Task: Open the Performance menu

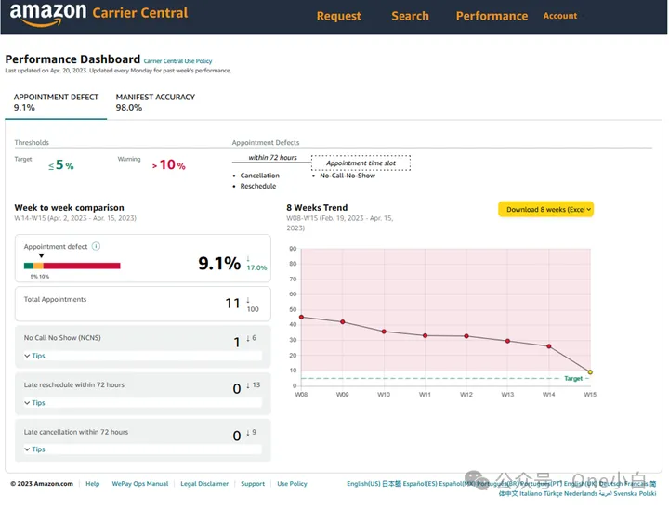Action: (492, 16)
